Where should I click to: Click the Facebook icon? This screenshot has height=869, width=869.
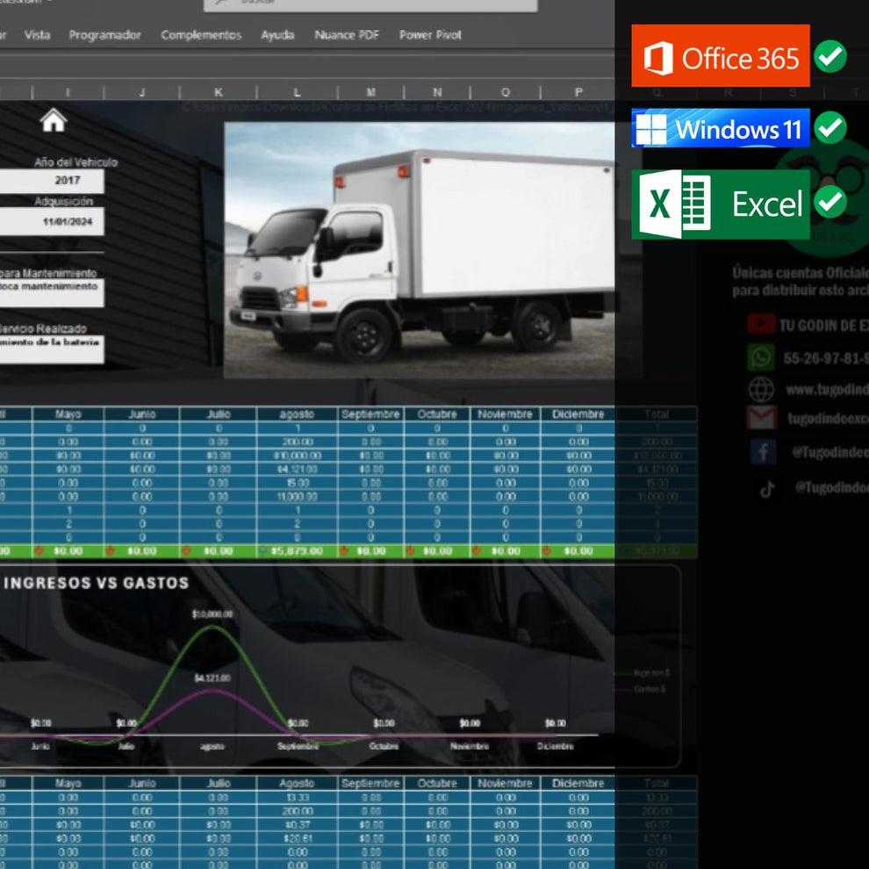[x=762, y=452]
